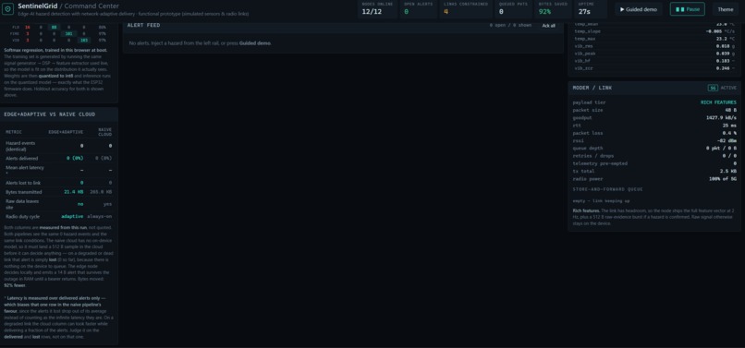This screenshot has height=348, width=745.
Task: Pause the simulation
Action: 687,9
